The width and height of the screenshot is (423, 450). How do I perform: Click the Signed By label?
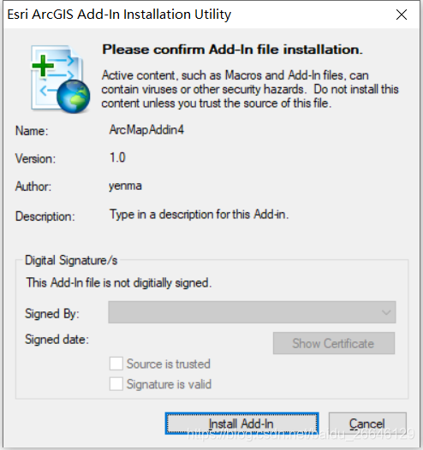tap(52, 313)
